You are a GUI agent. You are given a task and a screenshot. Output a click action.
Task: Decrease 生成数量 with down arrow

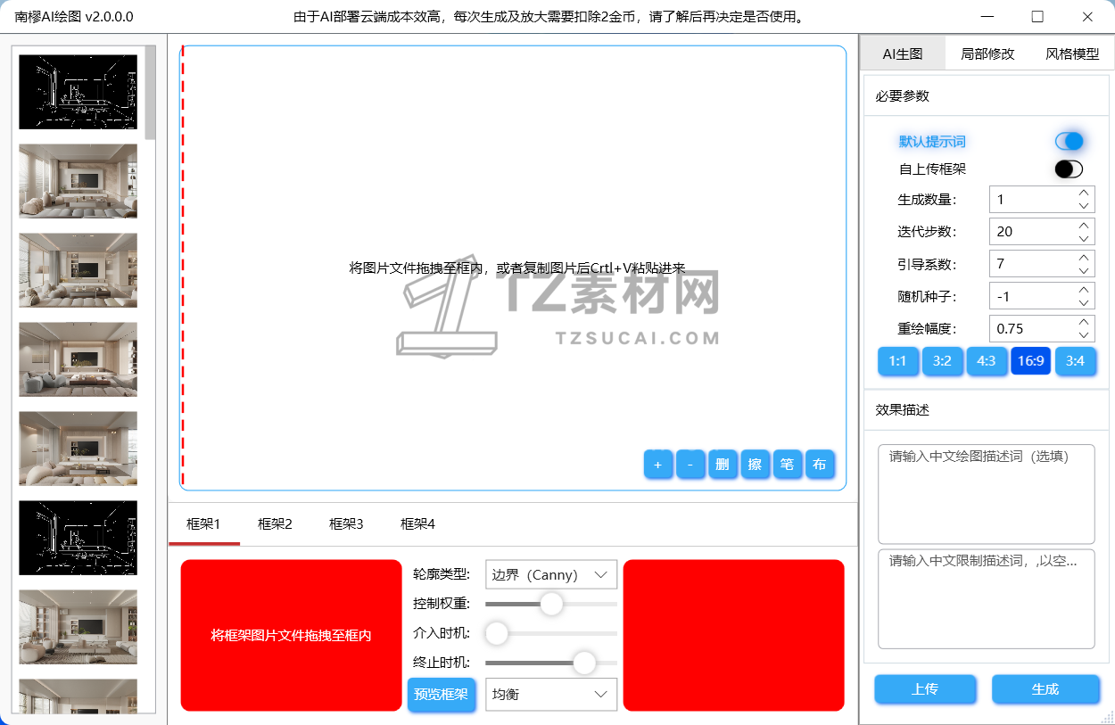[1084, 206]
